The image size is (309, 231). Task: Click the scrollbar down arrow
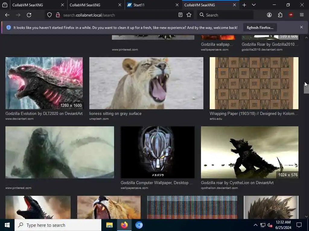tap(306, 217)
